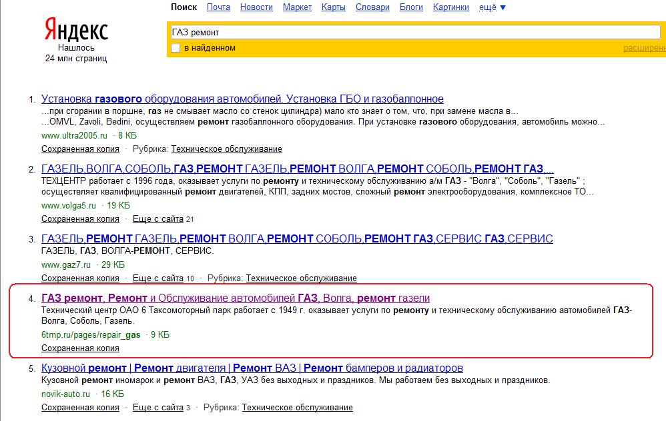This screenshot has width=666, height=421.
Task: Open third result ГАЗЕЛЬ,РЕМОНТ ГАЗЕЛЬ title
Action: (298, 238)
